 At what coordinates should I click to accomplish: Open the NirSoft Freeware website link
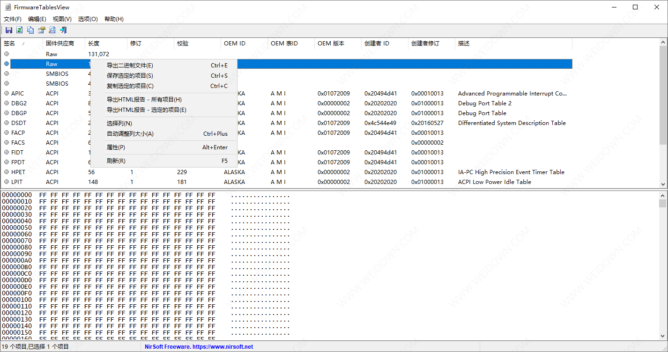tap(199, 347)
